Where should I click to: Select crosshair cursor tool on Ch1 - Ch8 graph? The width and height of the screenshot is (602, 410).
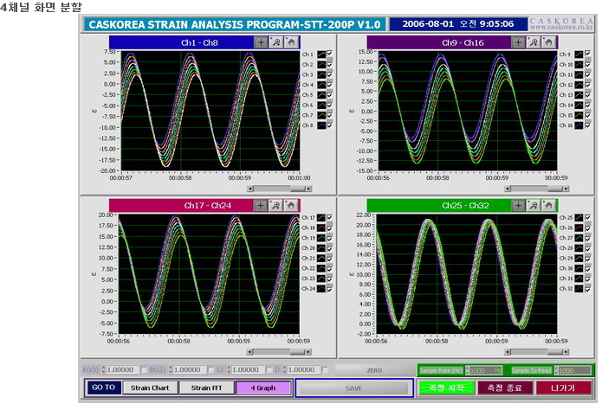tap(261, 42)
